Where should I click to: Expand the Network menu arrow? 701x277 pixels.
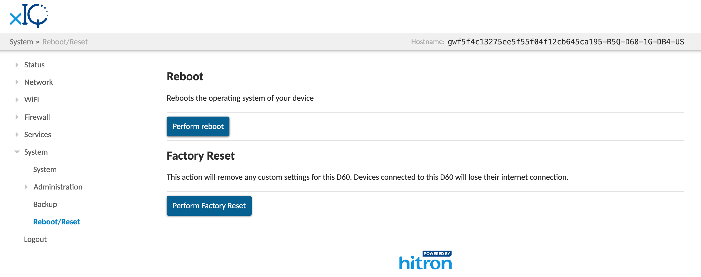coord(17,82)
